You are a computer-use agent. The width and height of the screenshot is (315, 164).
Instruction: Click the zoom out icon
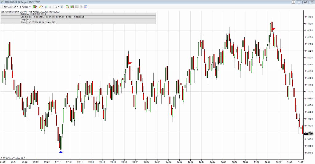pos(62,6)
